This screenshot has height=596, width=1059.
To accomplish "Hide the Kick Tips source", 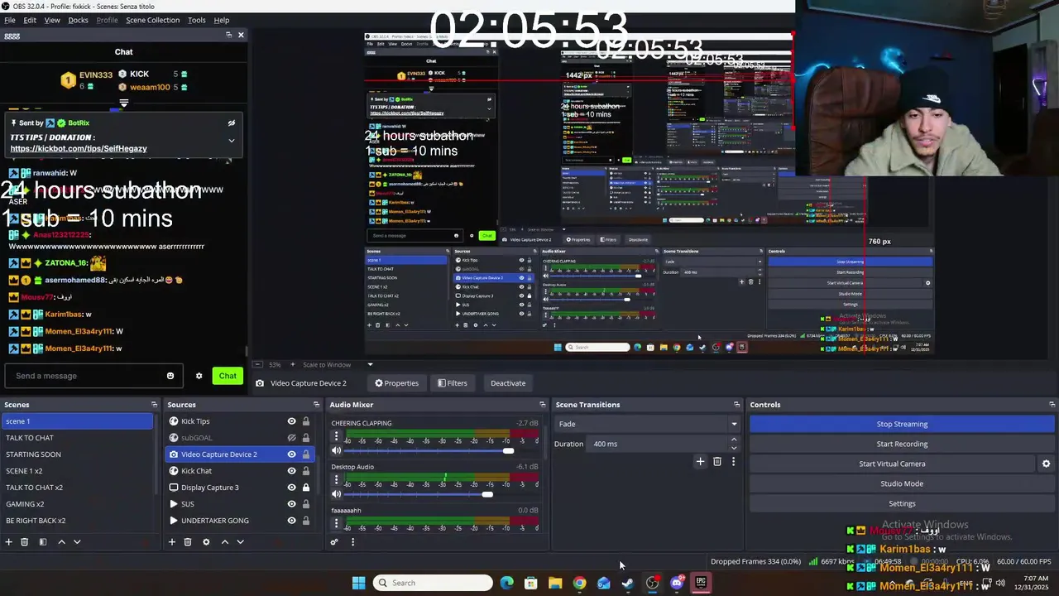I will pos(291,421).
